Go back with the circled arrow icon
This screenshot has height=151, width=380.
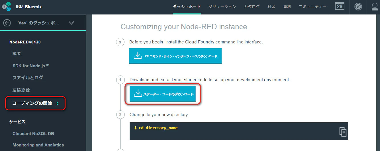pos(7,23)
